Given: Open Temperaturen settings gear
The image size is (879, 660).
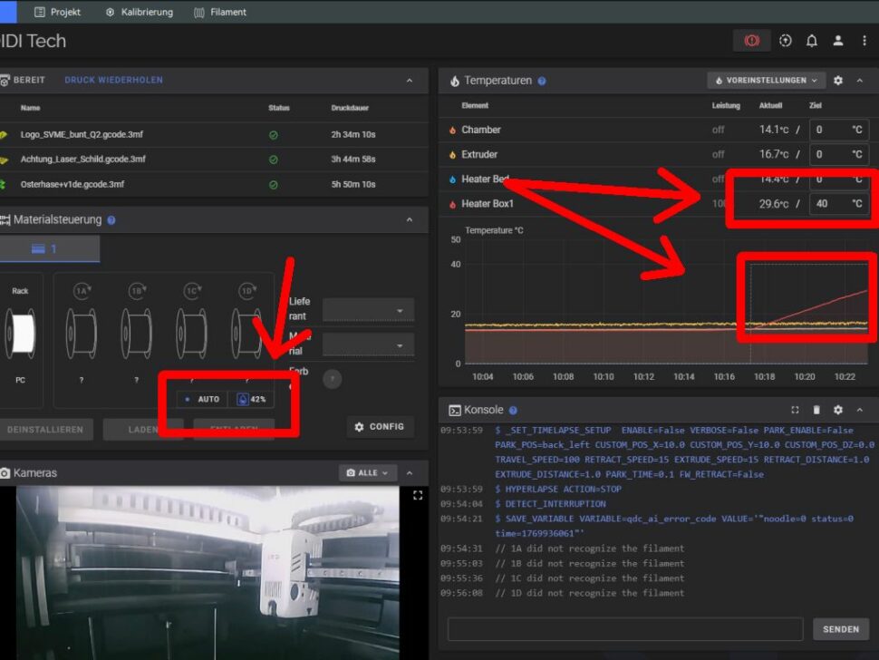Looking at the screenshot, I should [x=838, y=81].
